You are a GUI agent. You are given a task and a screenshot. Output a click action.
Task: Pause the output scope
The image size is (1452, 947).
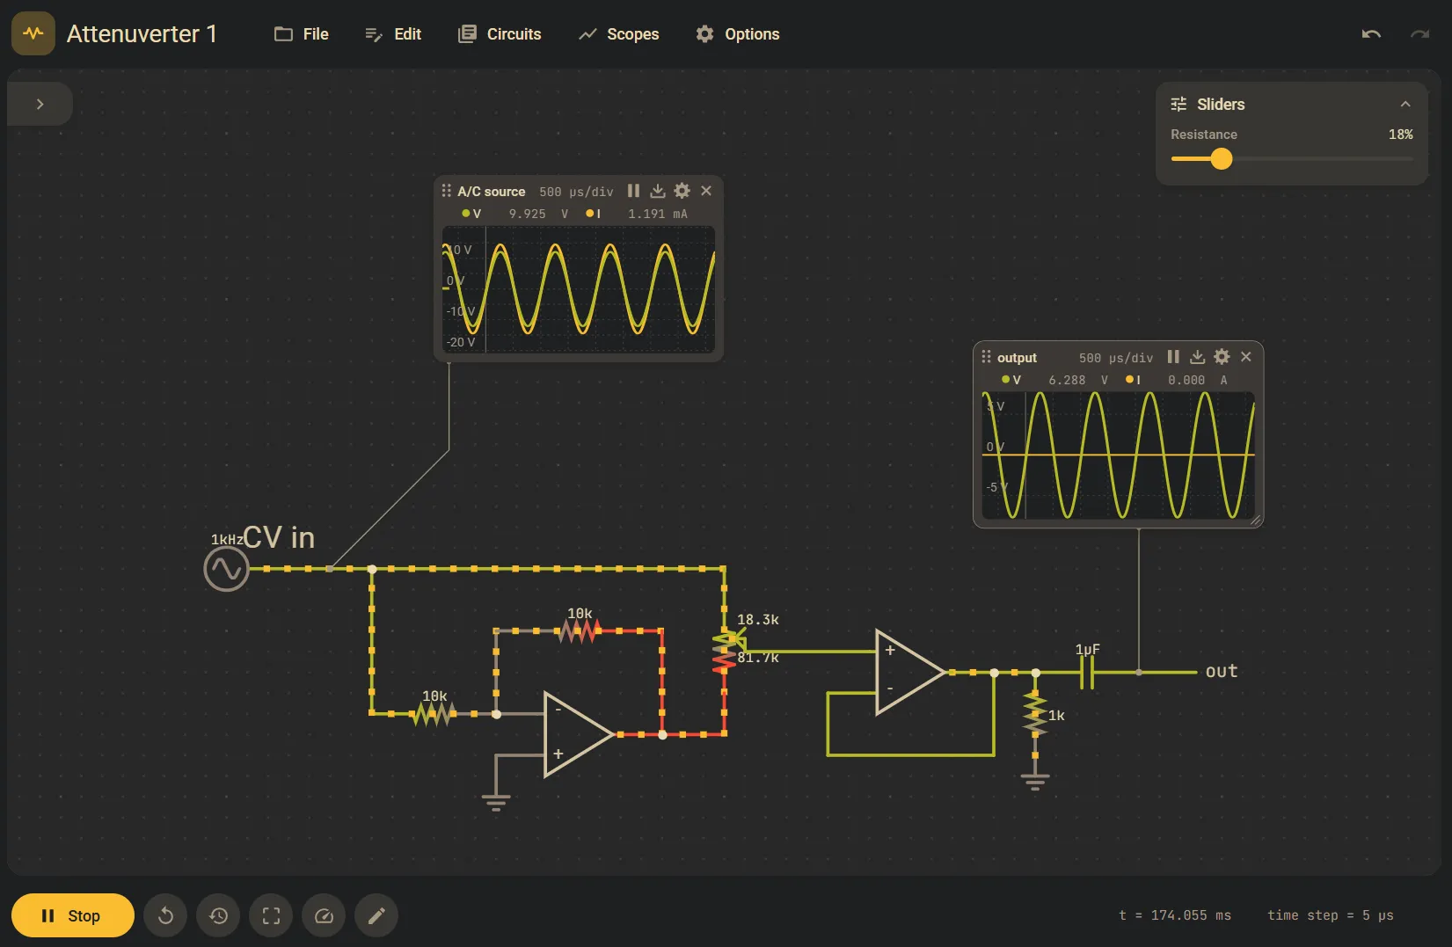point(1173,357)
